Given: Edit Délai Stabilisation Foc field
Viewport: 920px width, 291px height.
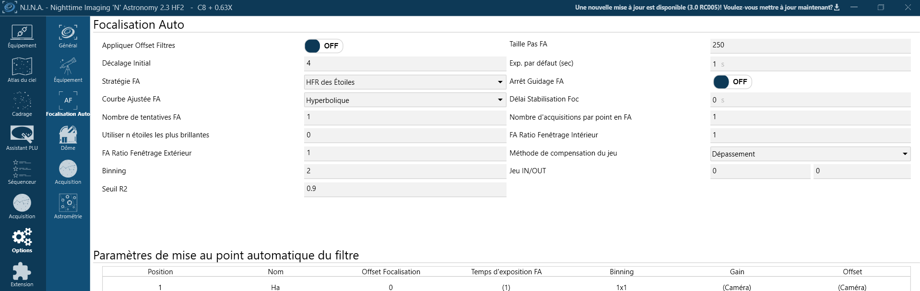Looking at the screenshot, I should tap(810, 100).
